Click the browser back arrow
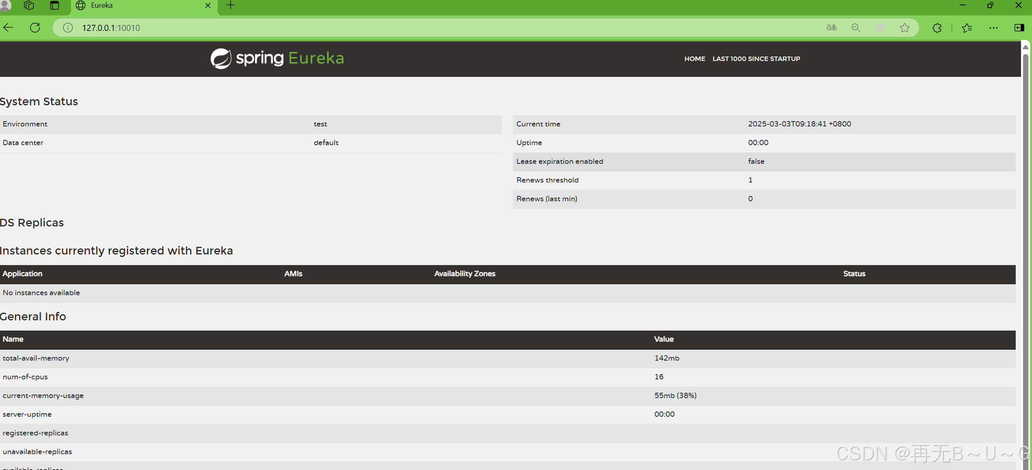 click(9, 28)
